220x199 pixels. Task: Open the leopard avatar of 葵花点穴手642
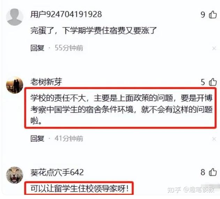15,175
